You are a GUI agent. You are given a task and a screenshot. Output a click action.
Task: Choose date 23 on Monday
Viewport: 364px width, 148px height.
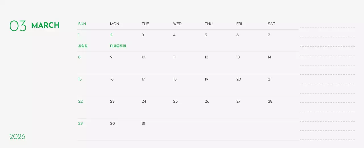[112, 102]
